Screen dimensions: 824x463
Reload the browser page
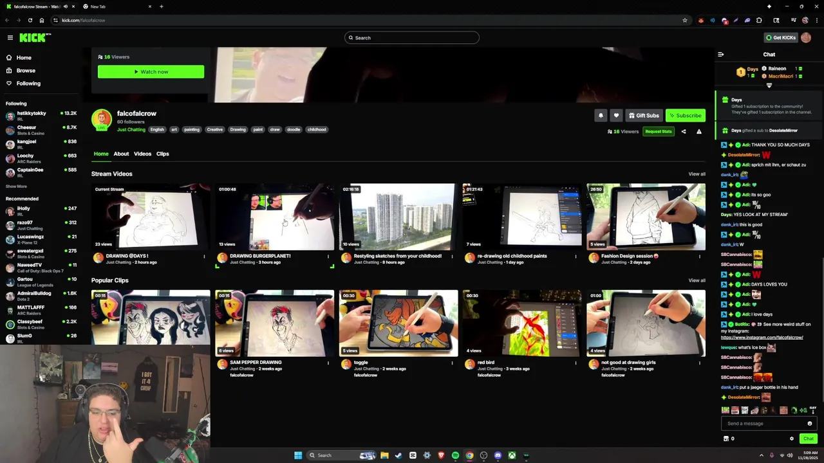pos(30,20)
